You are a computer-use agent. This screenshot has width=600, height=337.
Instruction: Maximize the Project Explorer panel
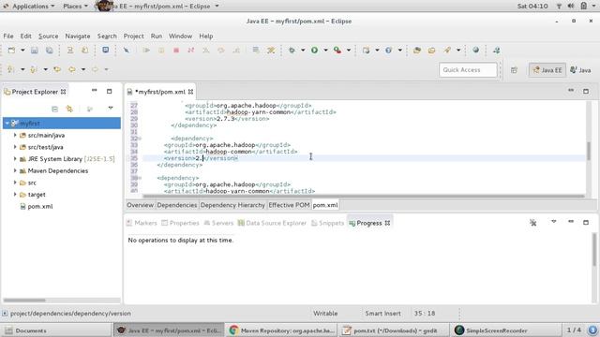coord(109,92)
